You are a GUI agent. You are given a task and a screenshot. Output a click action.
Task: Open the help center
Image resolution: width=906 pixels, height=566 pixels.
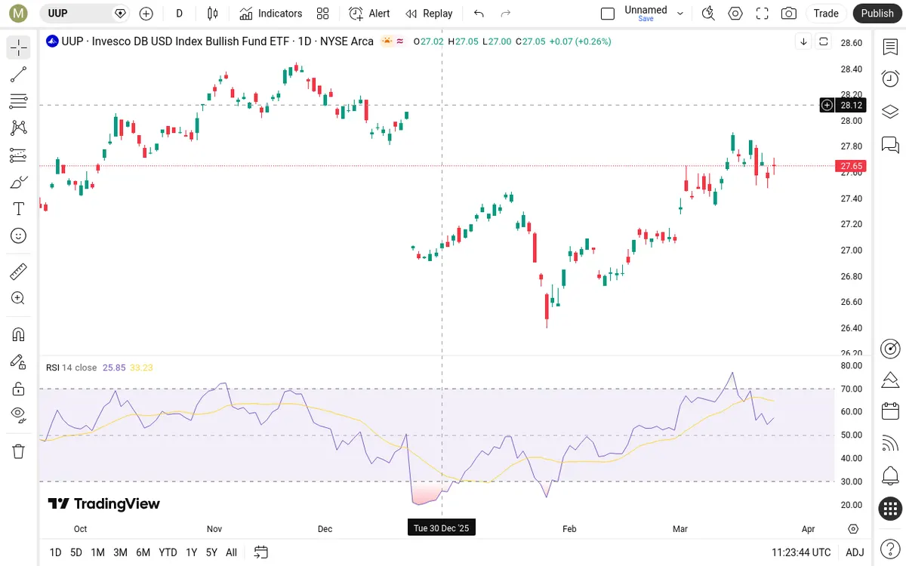pos(890,548)
